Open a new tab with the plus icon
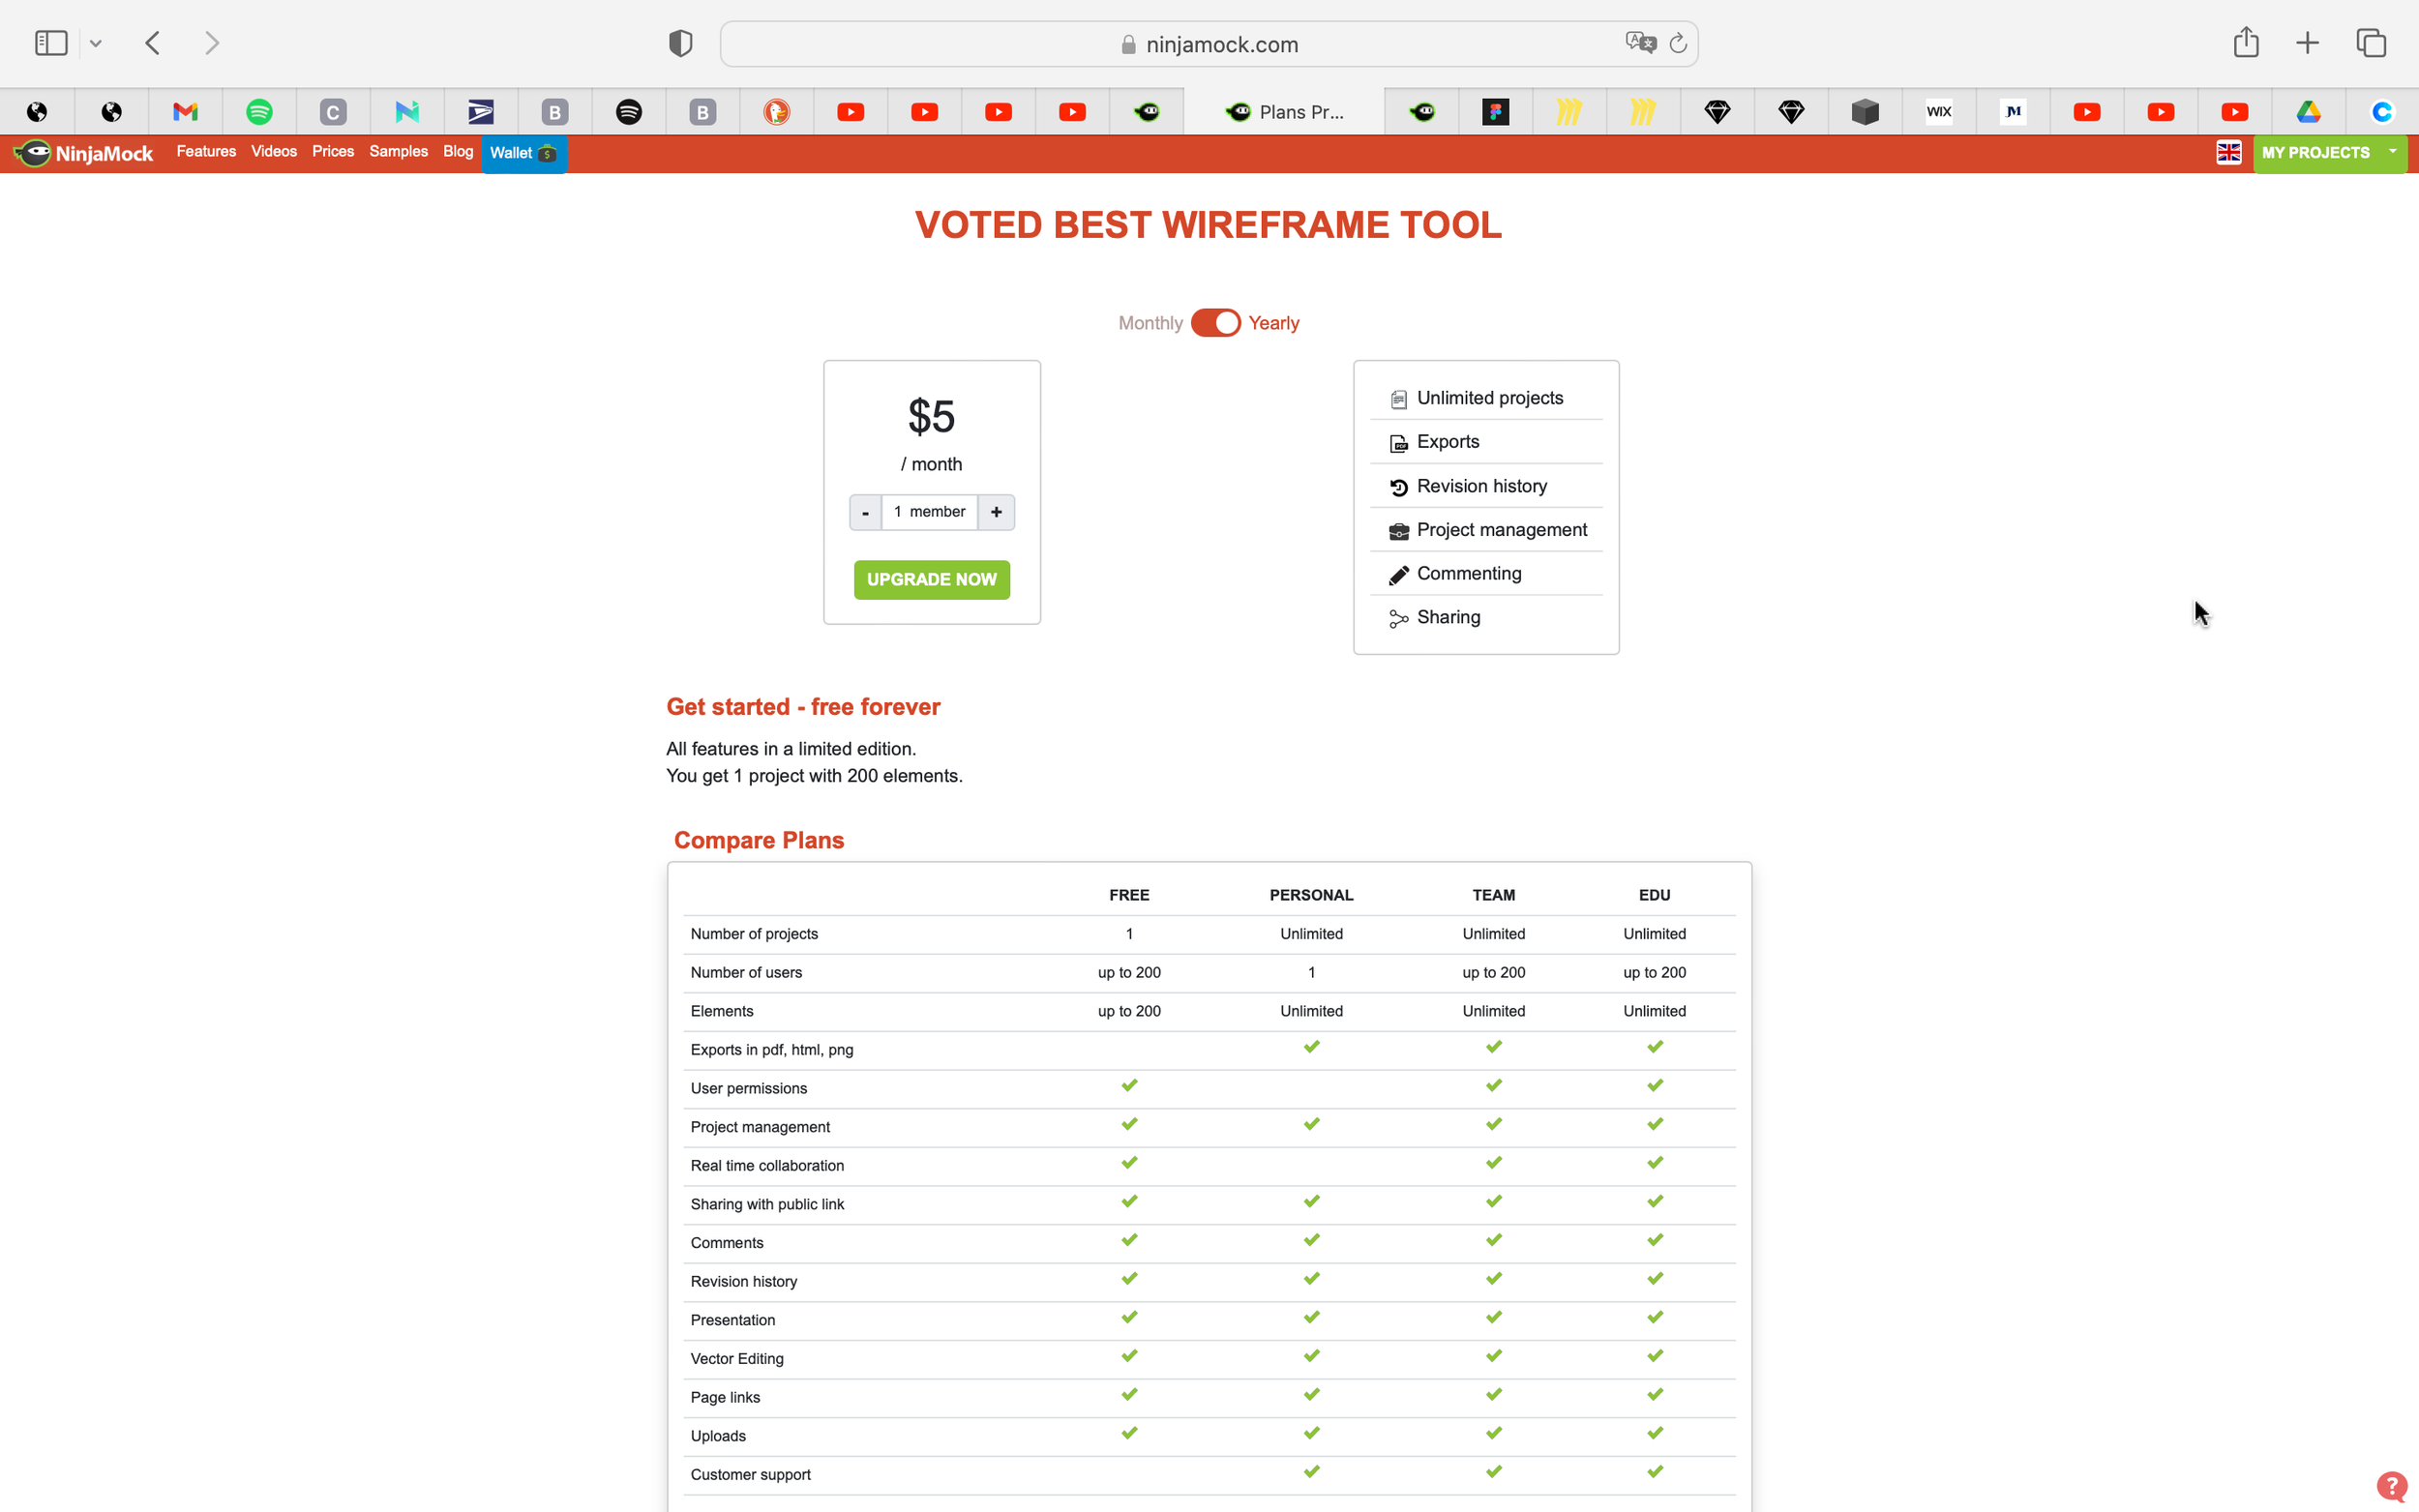2419x1512 pixels. point(2307,42)
